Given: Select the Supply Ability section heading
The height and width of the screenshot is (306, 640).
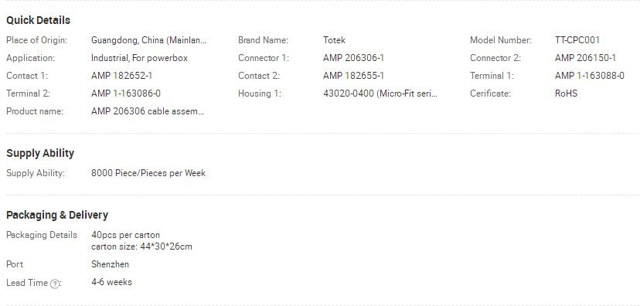Looking at the screenshot, I should pos(40,154).
